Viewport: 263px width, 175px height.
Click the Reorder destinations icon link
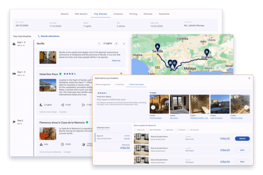(x=49, y=36)
